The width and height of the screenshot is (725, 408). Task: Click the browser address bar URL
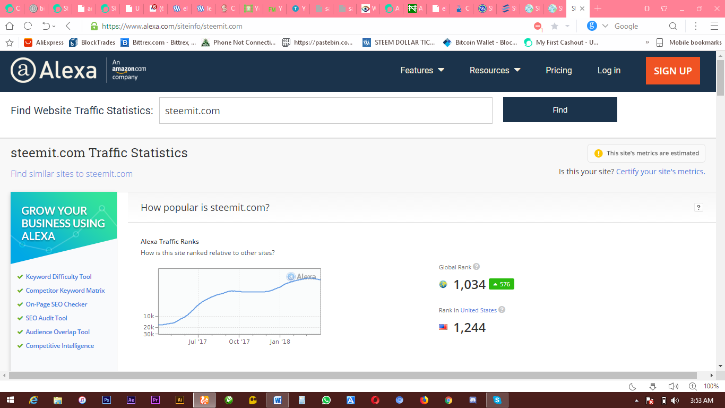[x=172, y=26]
